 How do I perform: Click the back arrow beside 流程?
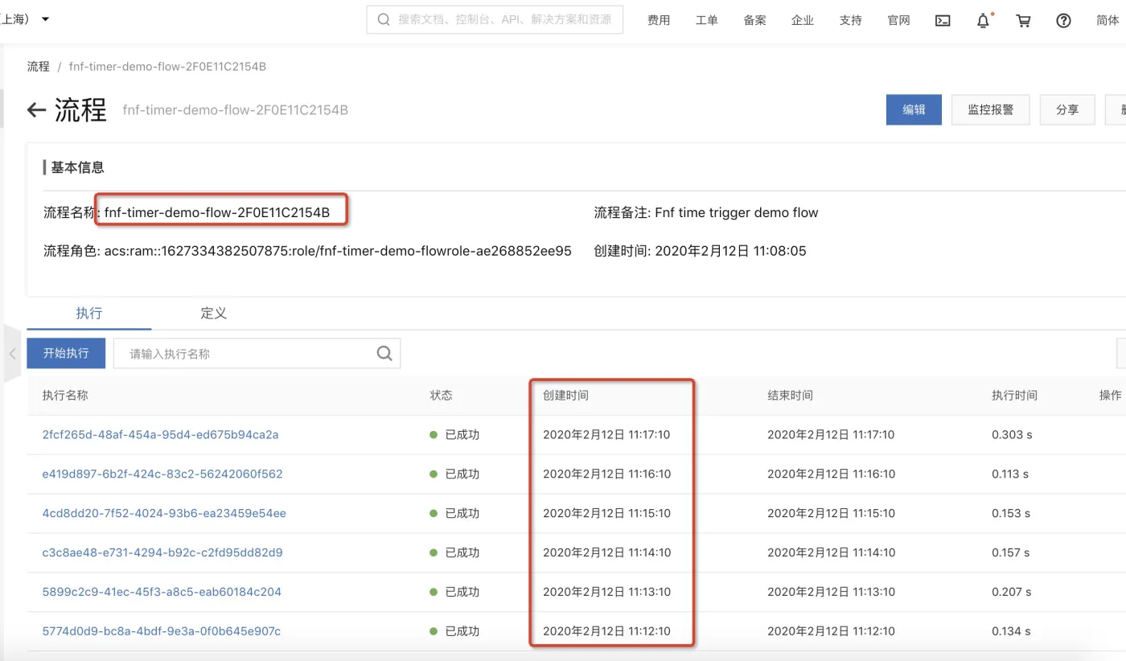[36, 110]
